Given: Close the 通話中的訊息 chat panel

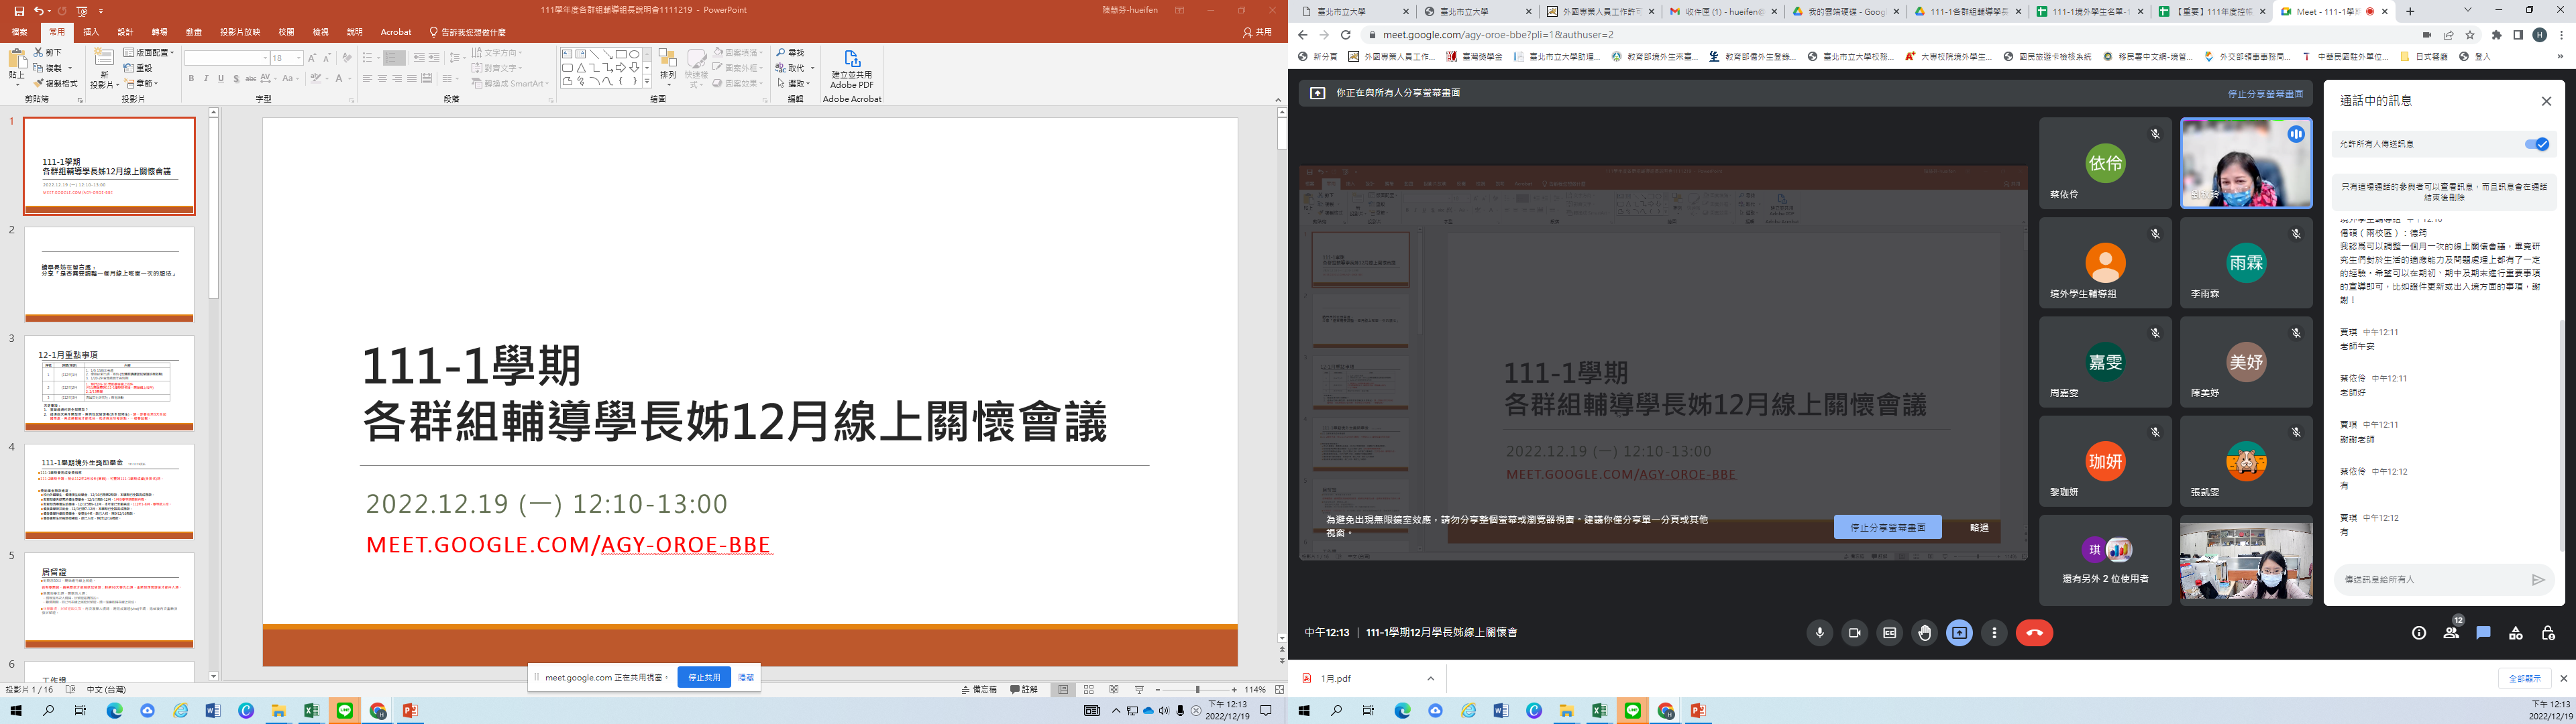Looking at the screenshot, I should [2546, 101].
